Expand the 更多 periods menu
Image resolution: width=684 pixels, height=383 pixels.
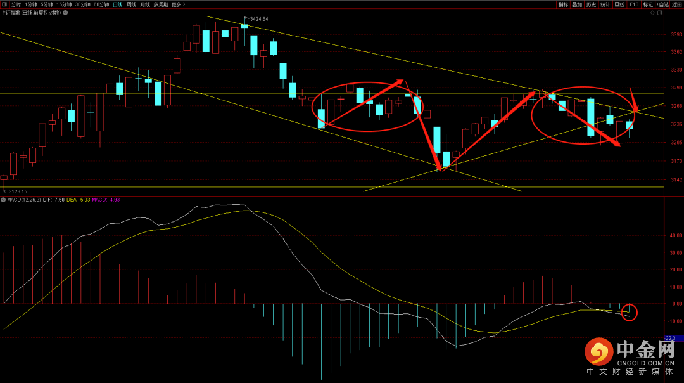[178, 4]
